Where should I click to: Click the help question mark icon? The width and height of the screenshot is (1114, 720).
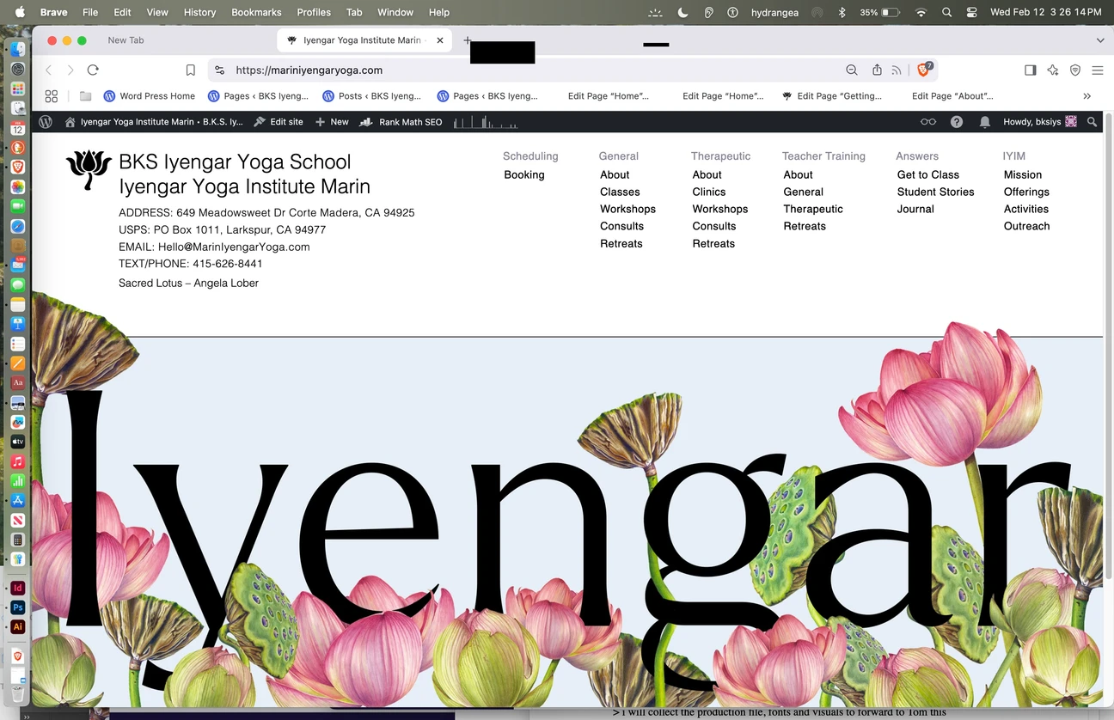[957, 122]
